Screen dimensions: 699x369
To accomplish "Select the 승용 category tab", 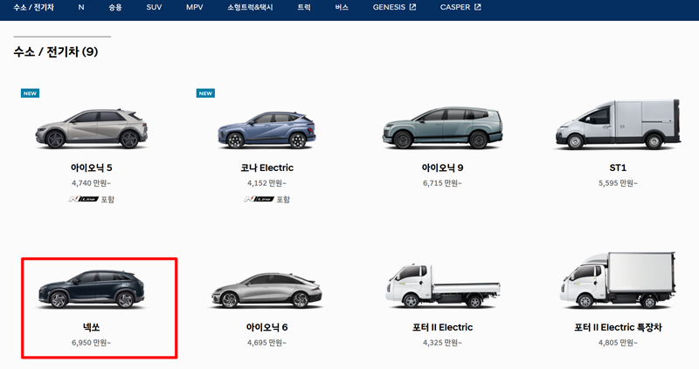I will click(x=115, y=7).
